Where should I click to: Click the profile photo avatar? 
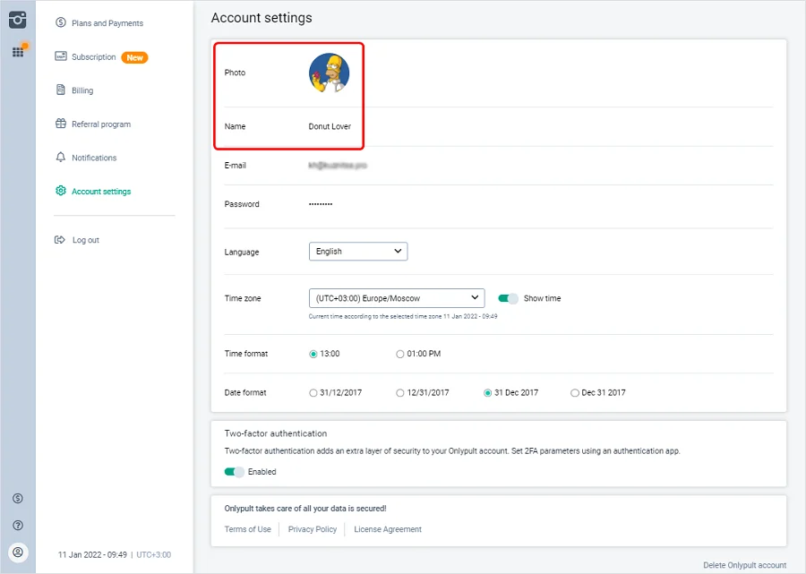pyautogui.click(x=329, y=73)
